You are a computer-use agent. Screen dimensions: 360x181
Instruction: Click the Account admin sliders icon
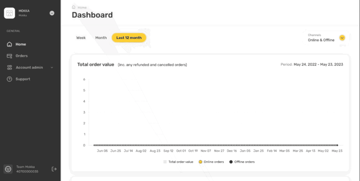(10, 68)
